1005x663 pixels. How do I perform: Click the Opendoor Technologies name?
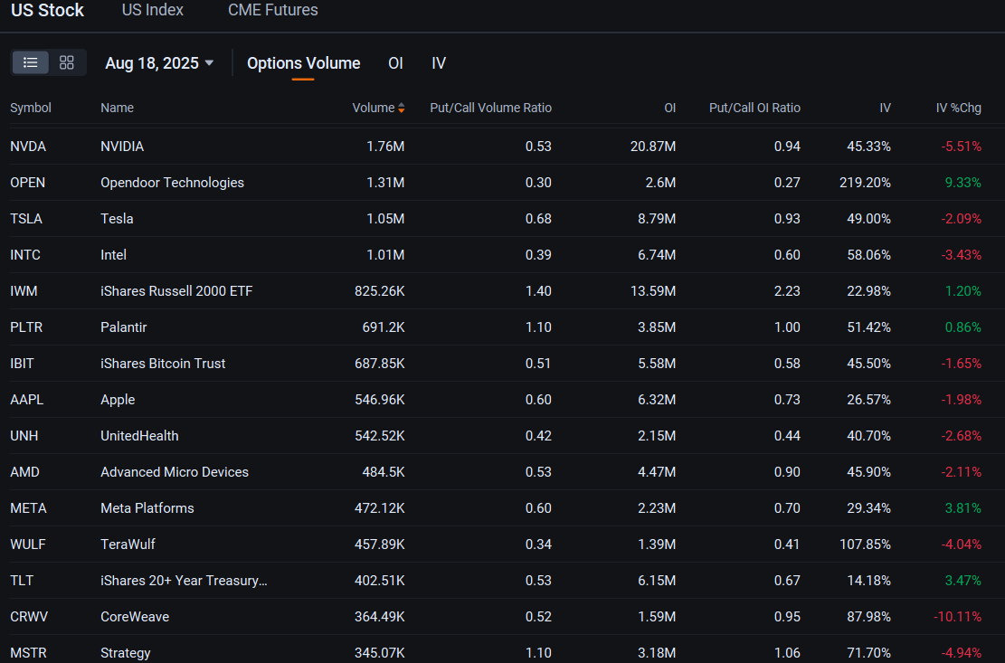coord(173,183)
